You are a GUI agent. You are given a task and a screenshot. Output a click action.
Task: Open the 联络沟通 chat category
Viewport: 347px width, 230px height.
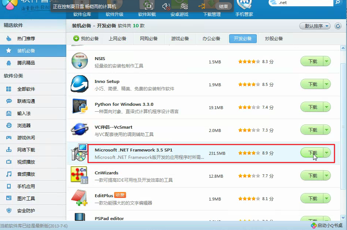coord(33,101)
